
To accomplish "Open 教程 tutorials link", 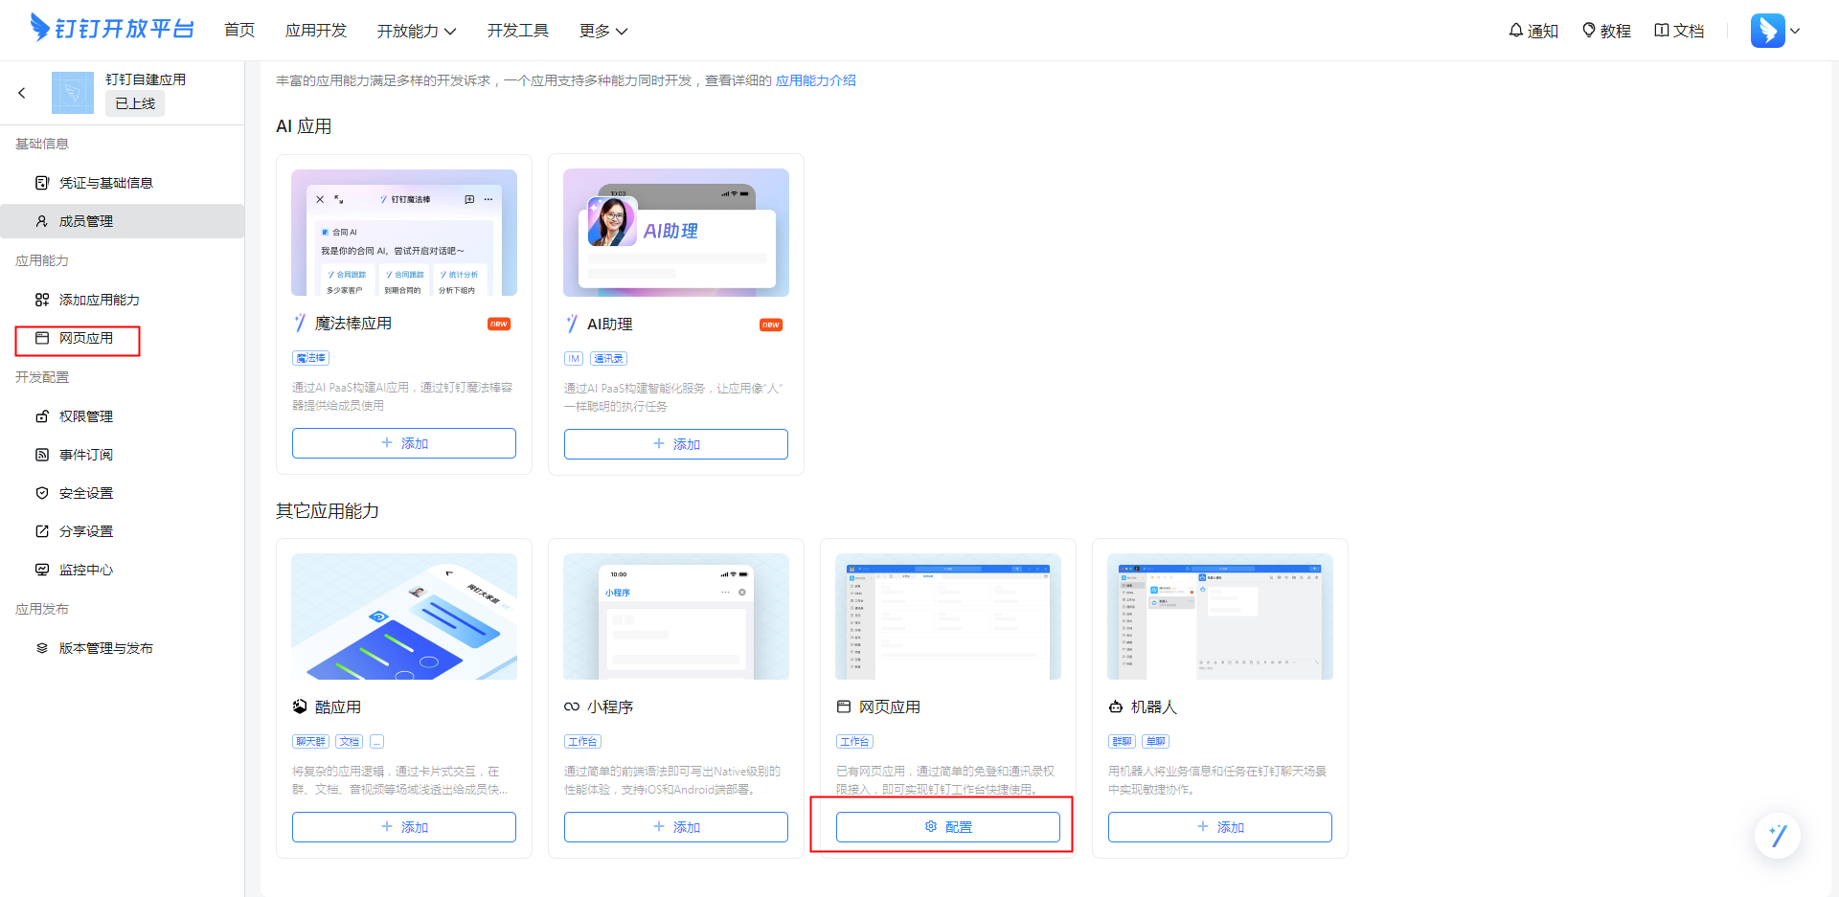I will [x=1606, y=31].
